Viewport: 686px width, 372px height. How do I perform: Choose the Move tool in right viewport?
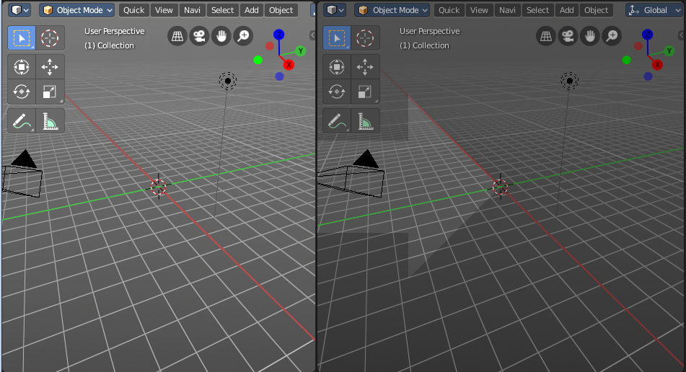[365, 67]
